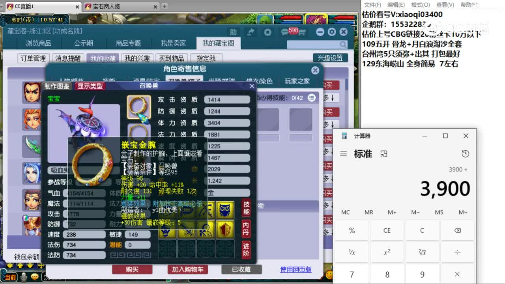The image size is (505, 284).
Task: Click the search magnifier icon
Action: click(x=343, y=45)
